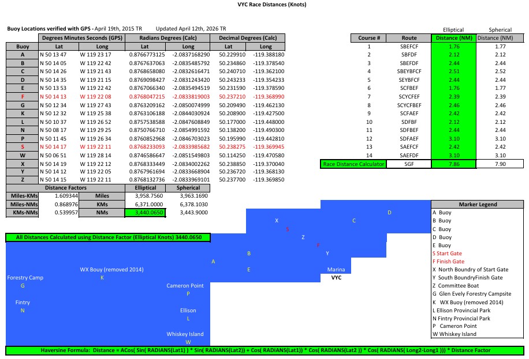
Task: Click the Whiskey Island label on the map
Action: point(185,334)
